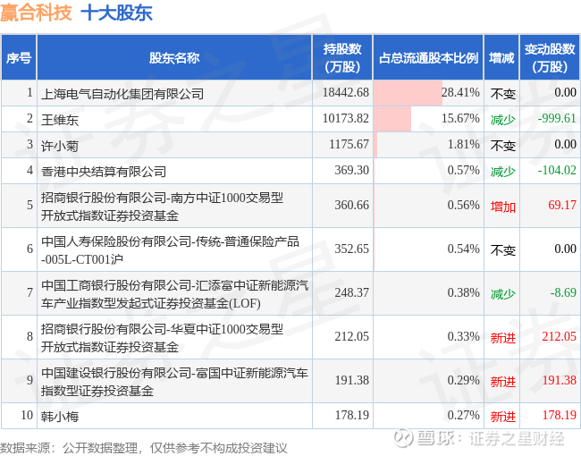Click holding value 248.37
The height and width of the screenshot is (456, 581).
coord(352,292)
